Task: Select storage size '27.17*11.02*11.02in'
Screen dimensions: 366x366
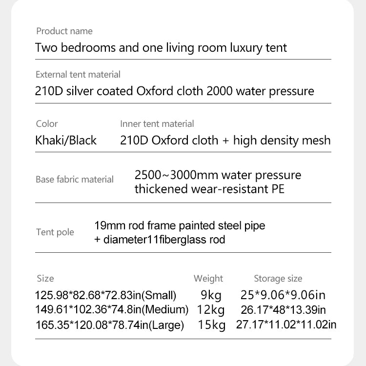Action: pos(286,325)
